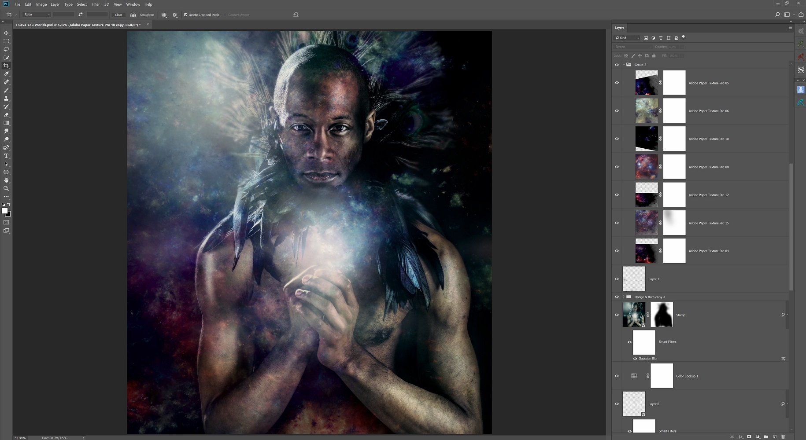
Task: Click the Straighten button
Action: [142, 15]
